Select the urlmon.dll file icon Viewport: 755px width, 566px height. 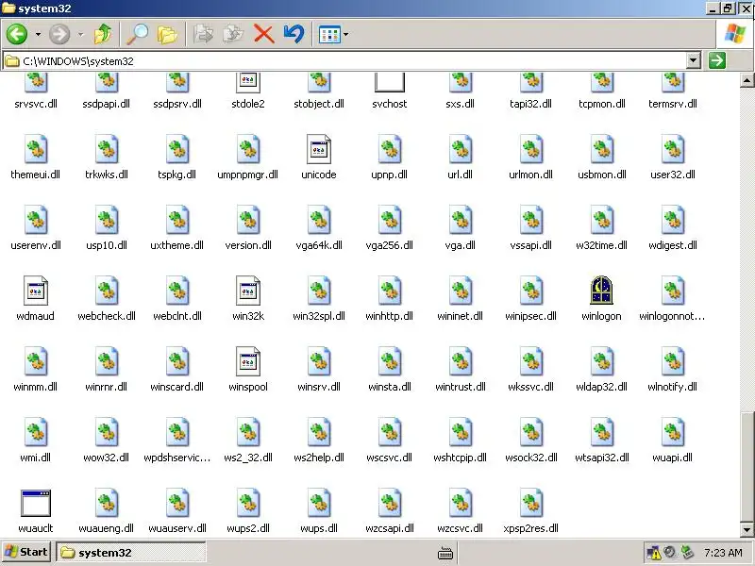click(531, 149)
